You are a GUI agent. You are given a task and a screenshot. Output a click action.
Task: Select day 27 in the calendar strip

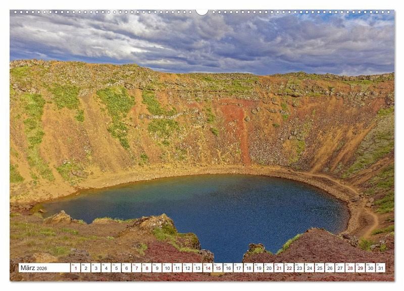coord(340,268)
